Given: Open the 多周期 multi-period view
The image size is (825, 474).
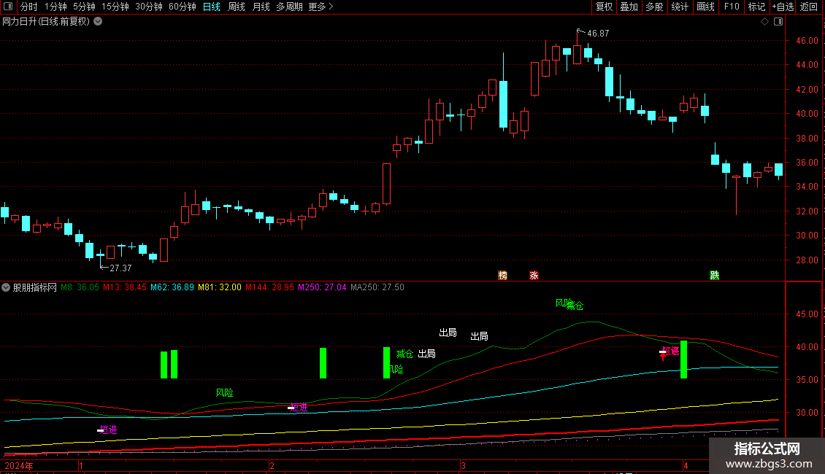Looking at the screenshot, I should [x=289, y=7].
